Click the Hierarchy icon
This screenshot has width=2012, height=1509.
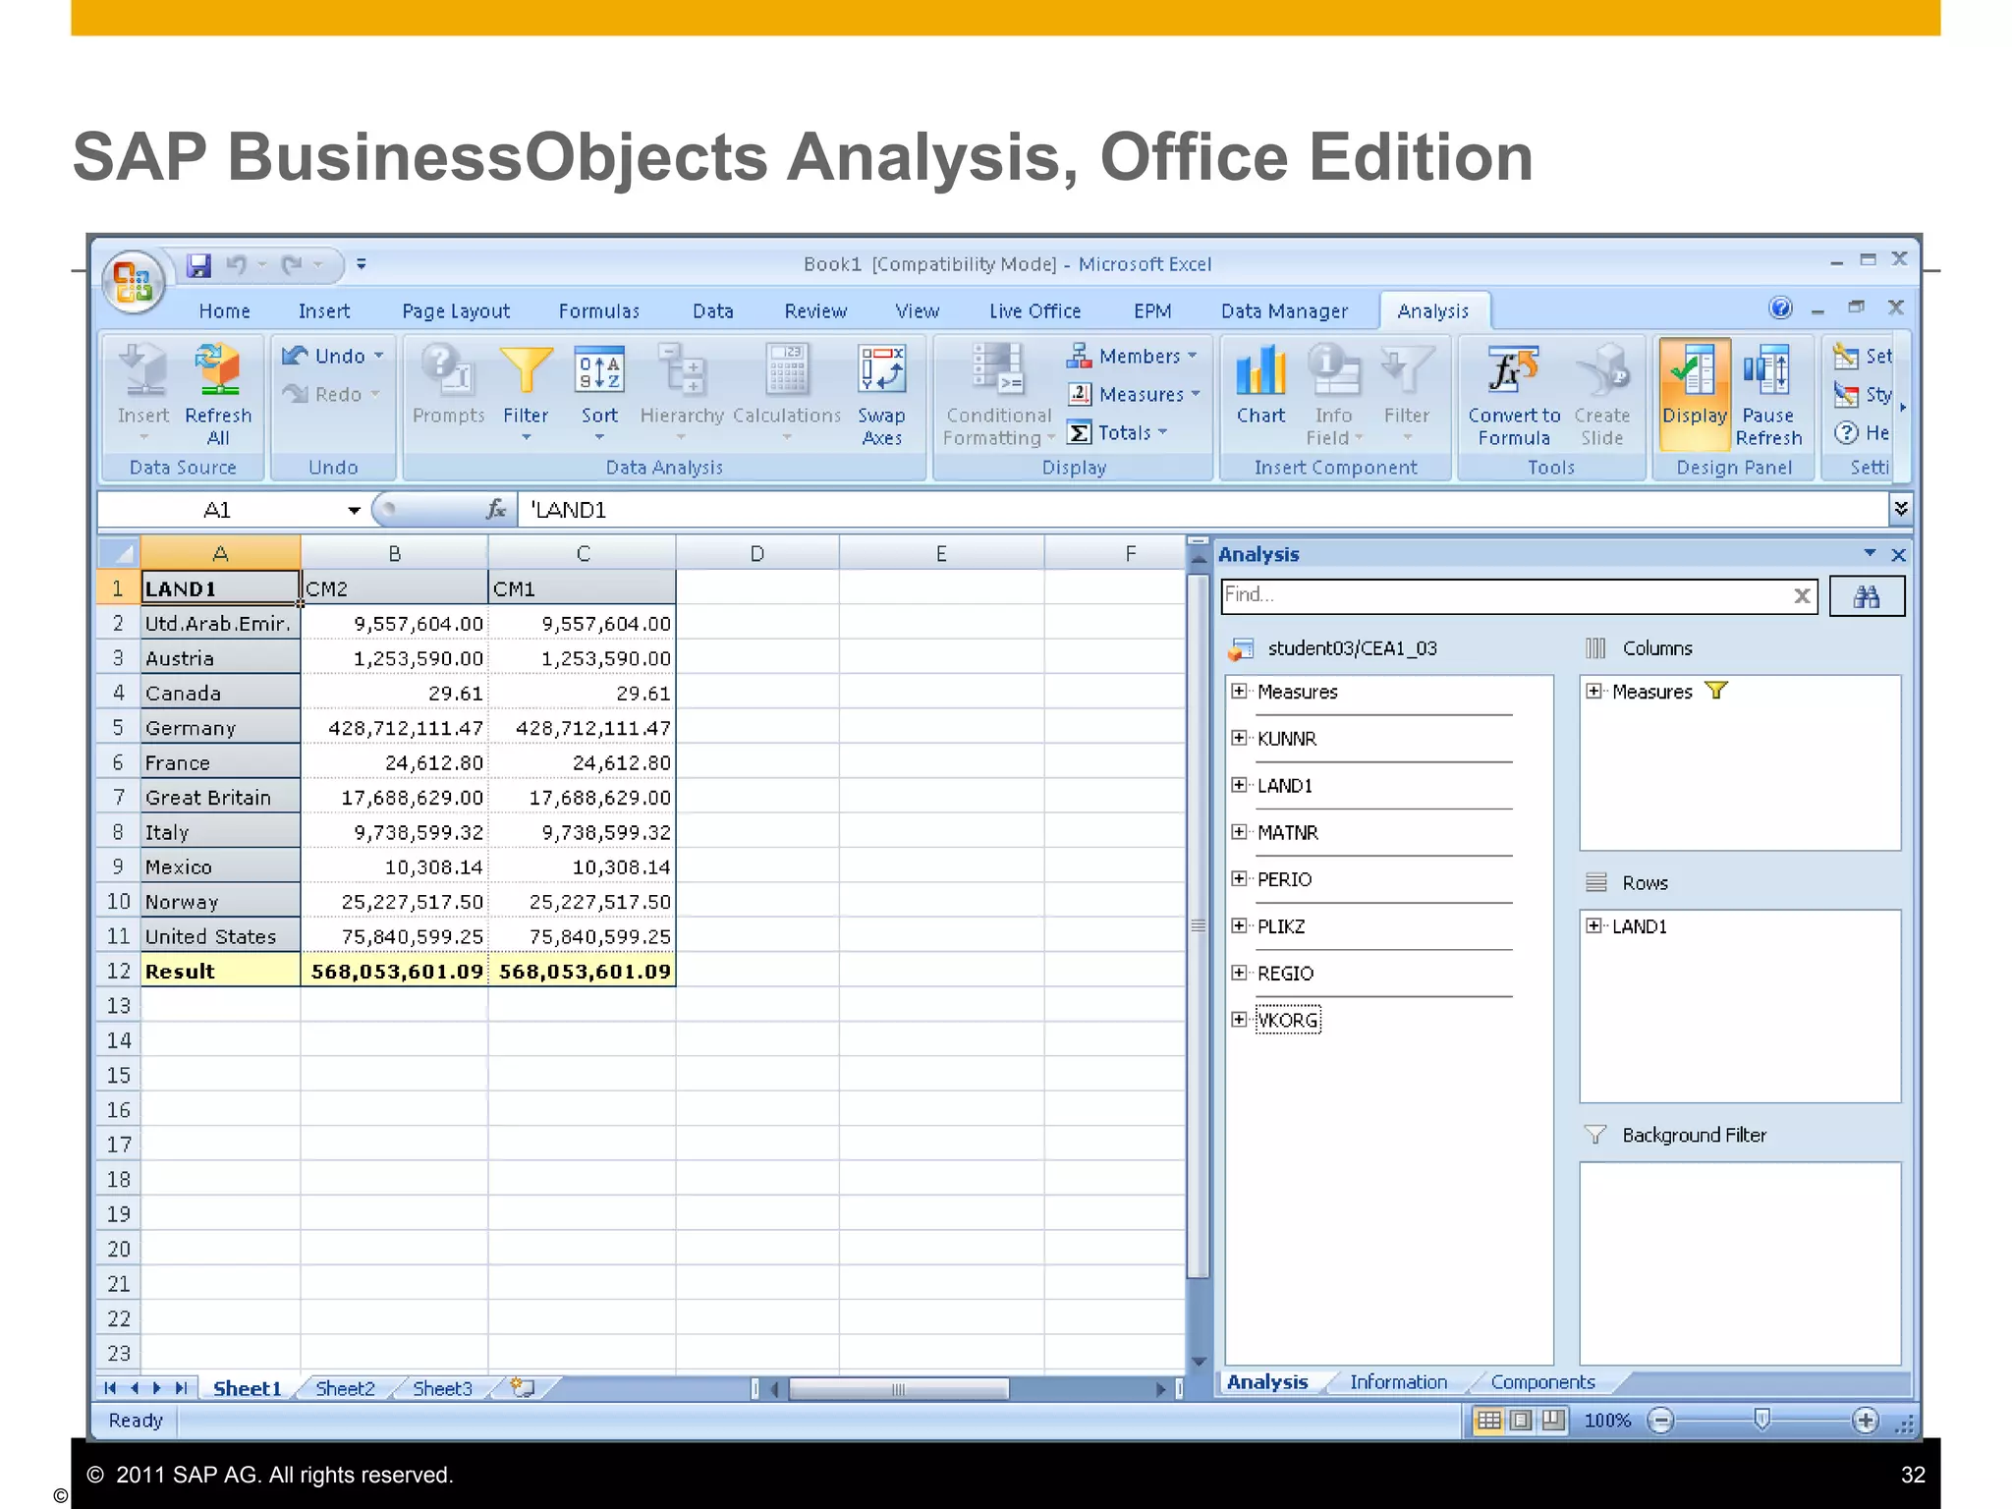pyautogui.click(x=682, y=371)
